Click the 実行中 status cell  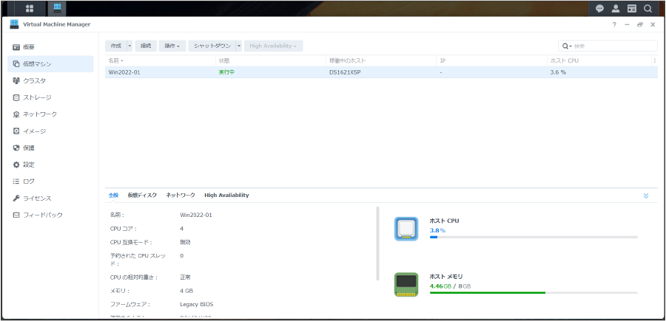227,72
